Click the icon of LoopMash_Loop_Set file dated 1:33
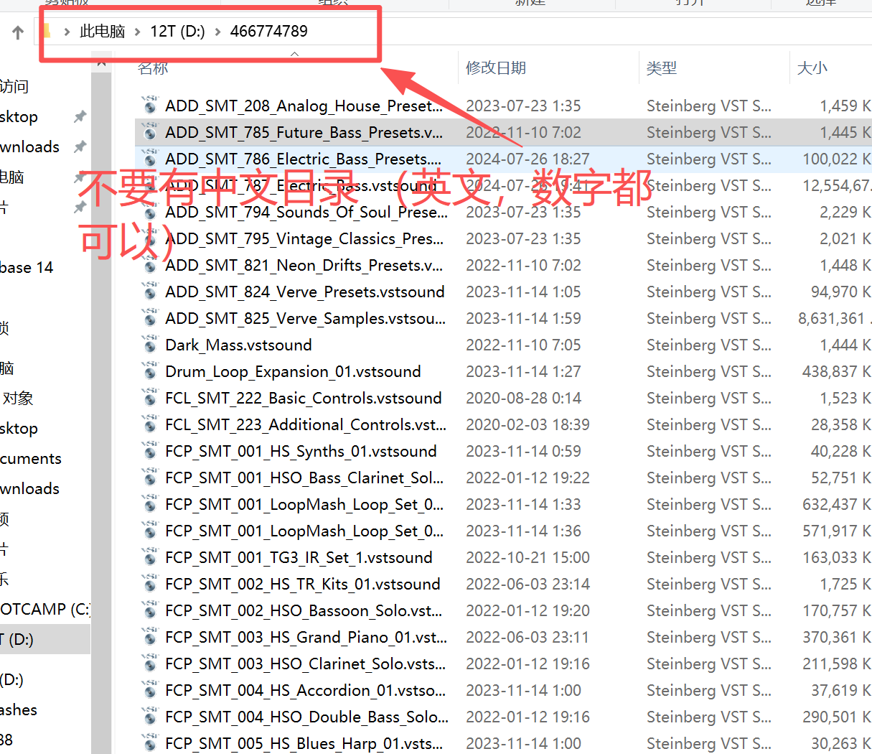The image size is (872, 754). coord(150,504)
